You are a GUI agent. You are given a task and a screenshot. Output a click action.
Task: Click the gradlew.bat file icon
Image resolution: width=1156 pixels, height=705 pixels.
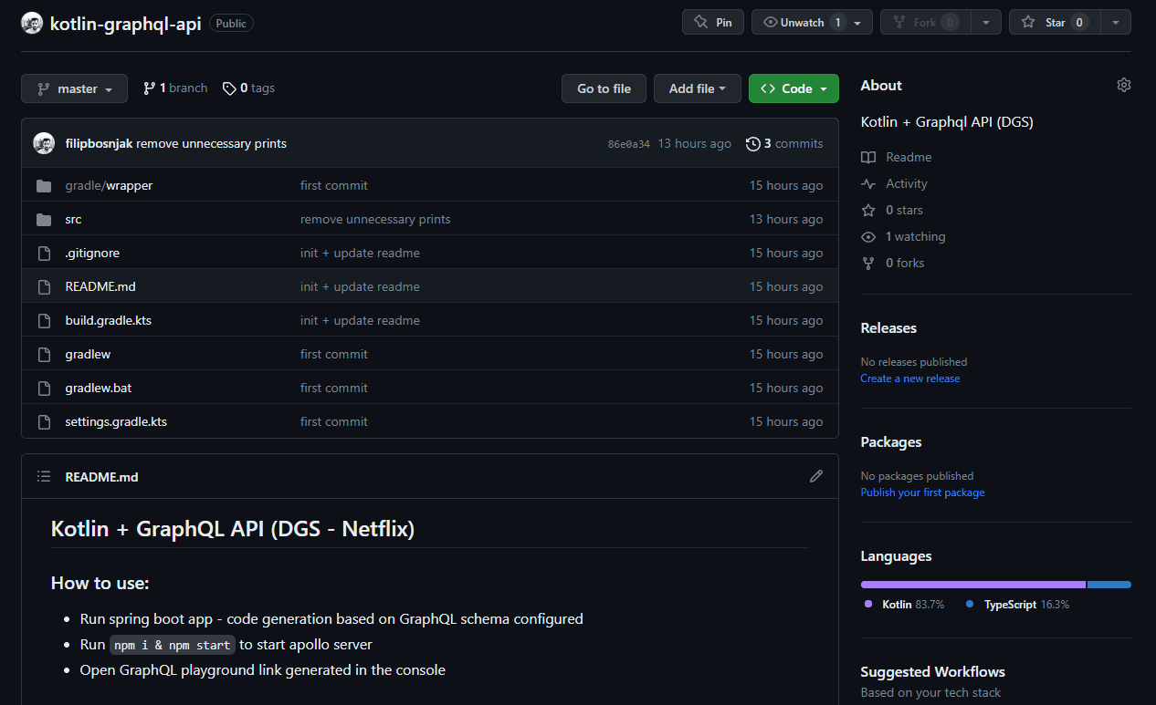click(x=44, y=388)
